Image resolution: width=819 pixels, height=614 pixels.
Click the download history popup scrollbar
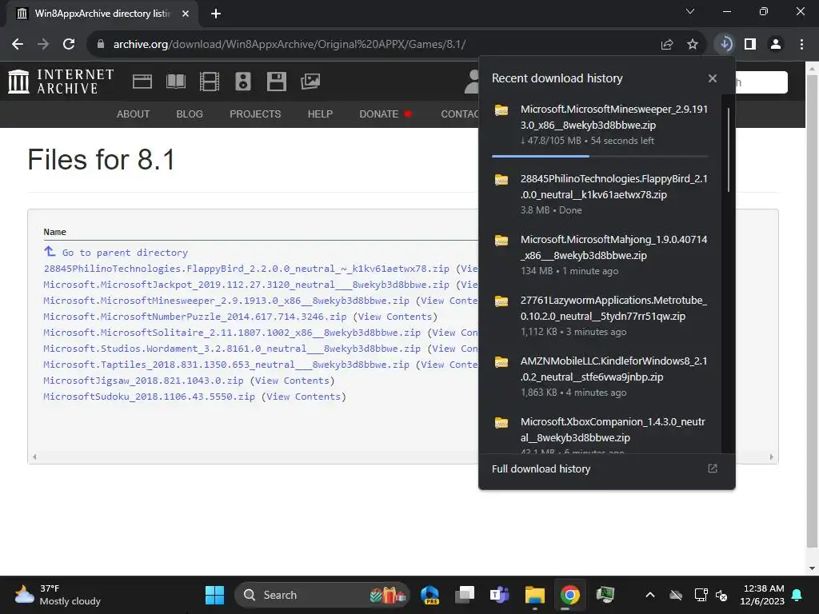pos(728,150)
